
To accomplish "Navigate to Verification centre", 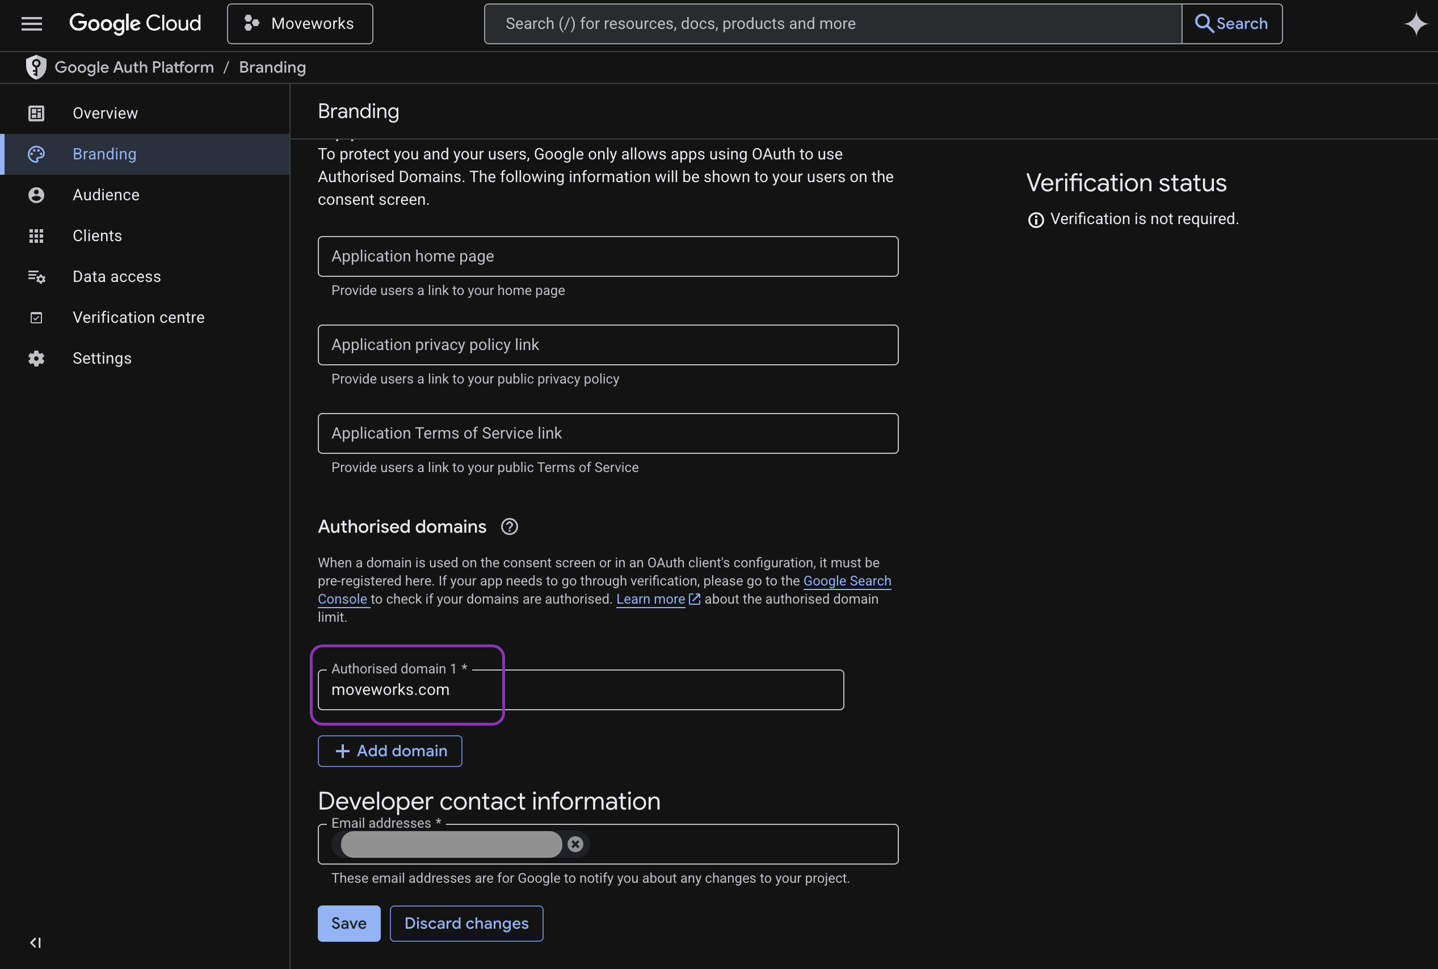I will point(138,317).
